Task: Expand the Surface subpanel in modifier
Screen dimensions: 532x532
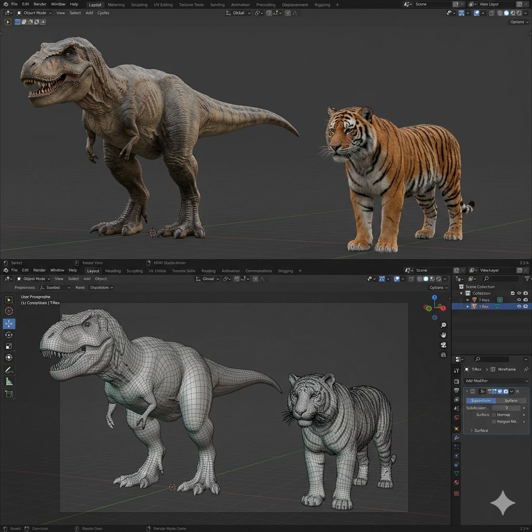Action: (478, 430)
